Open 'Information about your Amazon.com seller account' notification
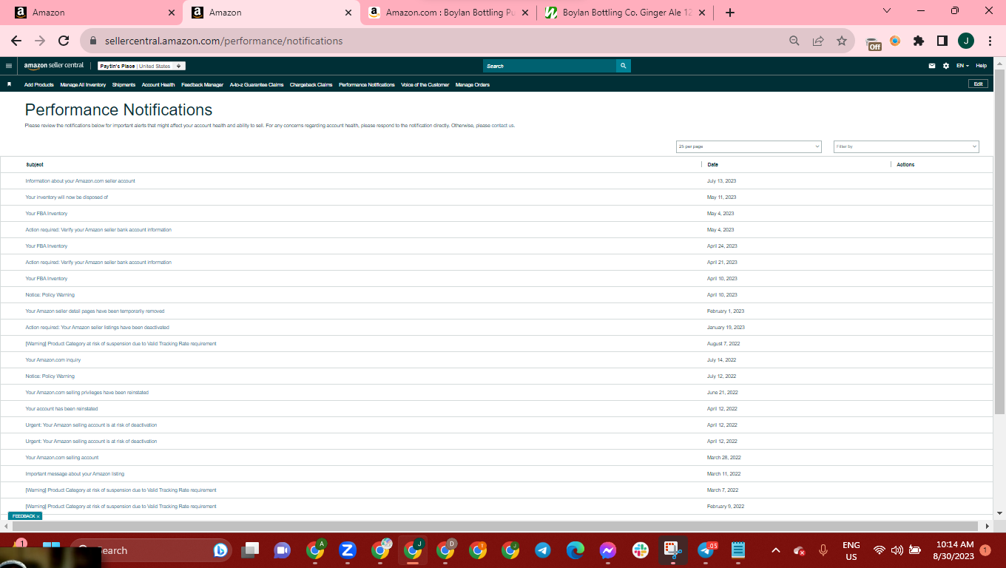This screenshot has width=1006, height=568. click(x=80, y=181)
